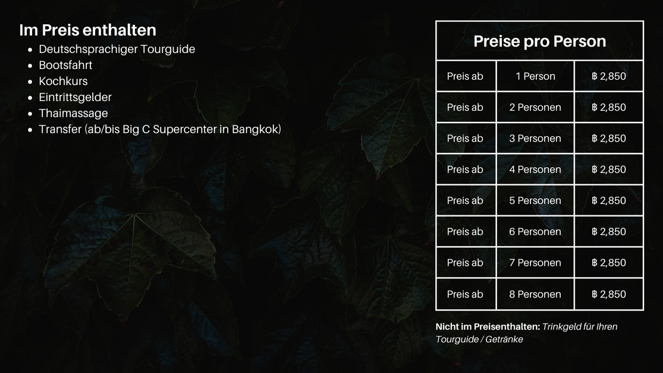The image size is (663, 373).
Task: Click the 'Eintrittsgelder' list entry
Action: point(76,98)
